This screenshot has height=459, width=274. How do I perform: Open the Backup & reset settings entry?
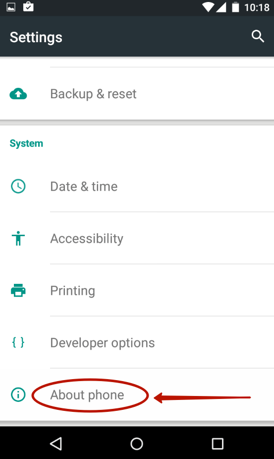pos(137,94)
